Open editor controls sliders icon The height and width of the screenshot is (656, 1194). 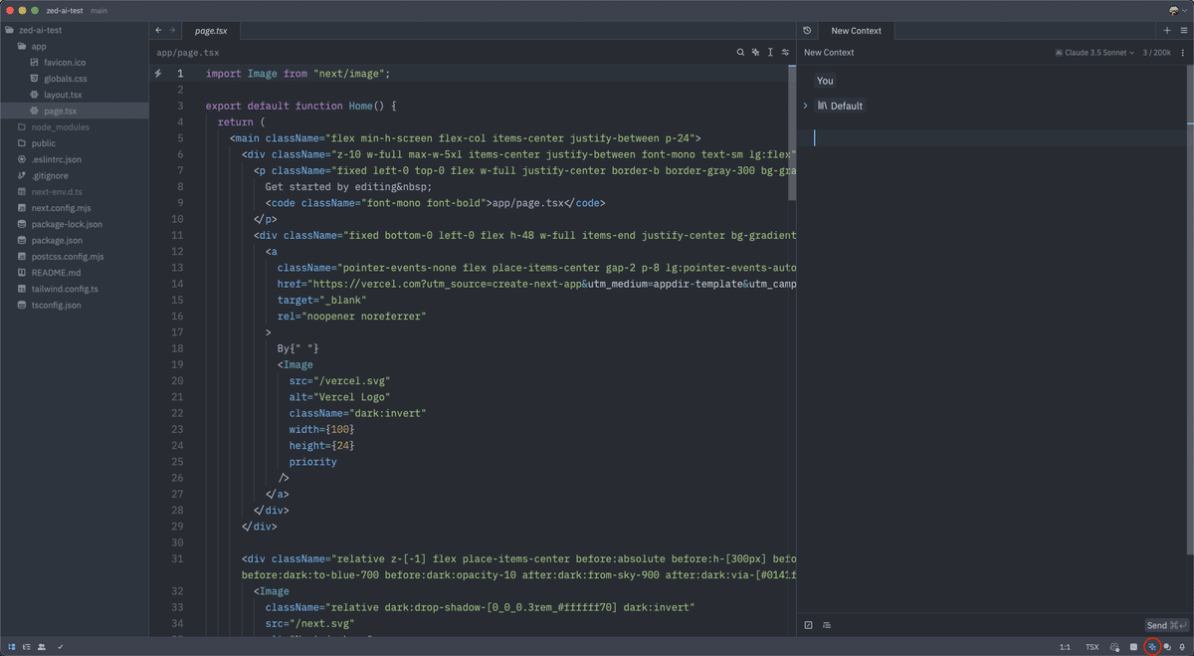(x=785, y=52)
